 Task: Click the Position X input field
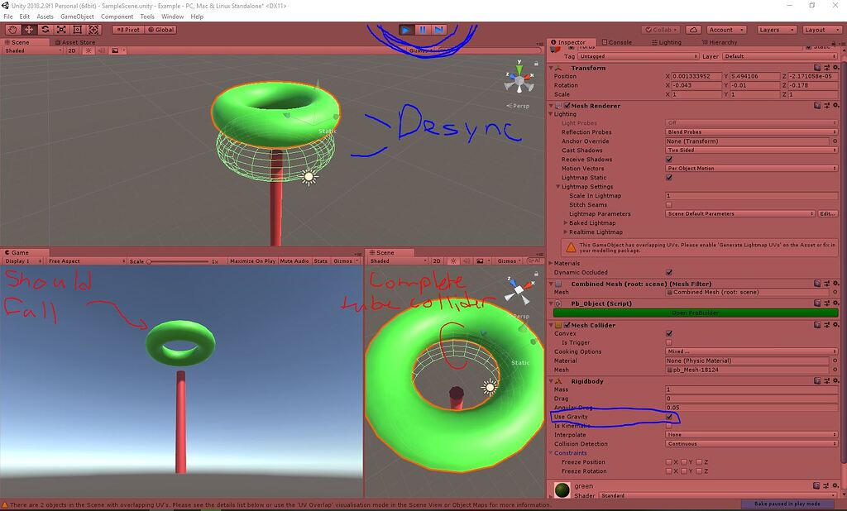pyautogui.click(x=695, y=75)
